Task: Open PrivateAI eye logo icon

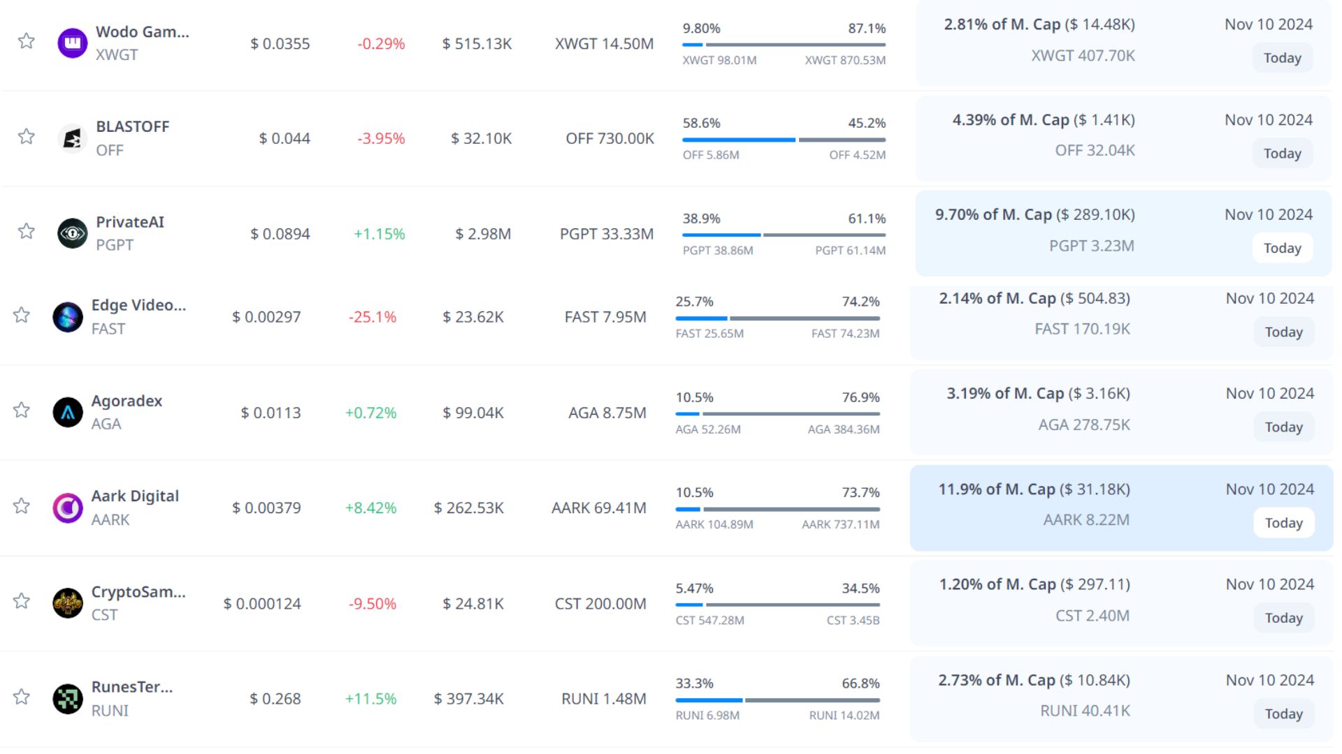Action: (x=72, y=233)
